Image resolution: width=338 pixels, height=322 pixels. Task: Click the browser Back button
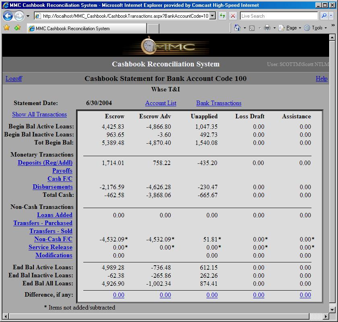(8, 16)
